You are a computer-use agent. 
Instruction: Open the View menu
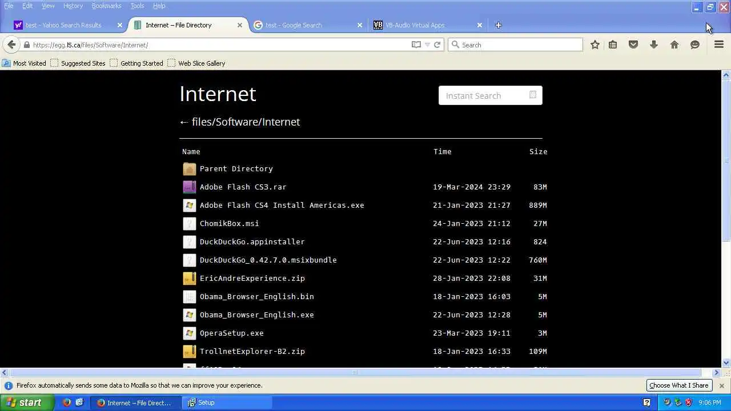(48, 6)
